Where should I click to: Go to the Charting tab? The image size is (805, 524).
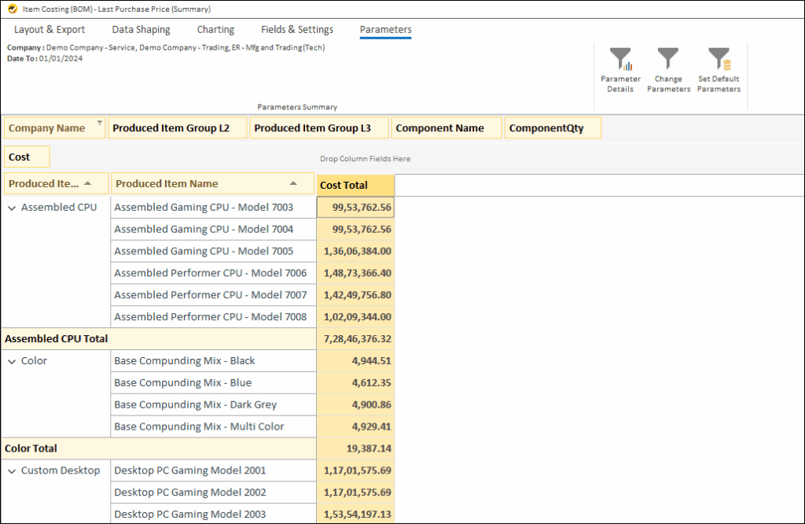[x=215, y=30]
